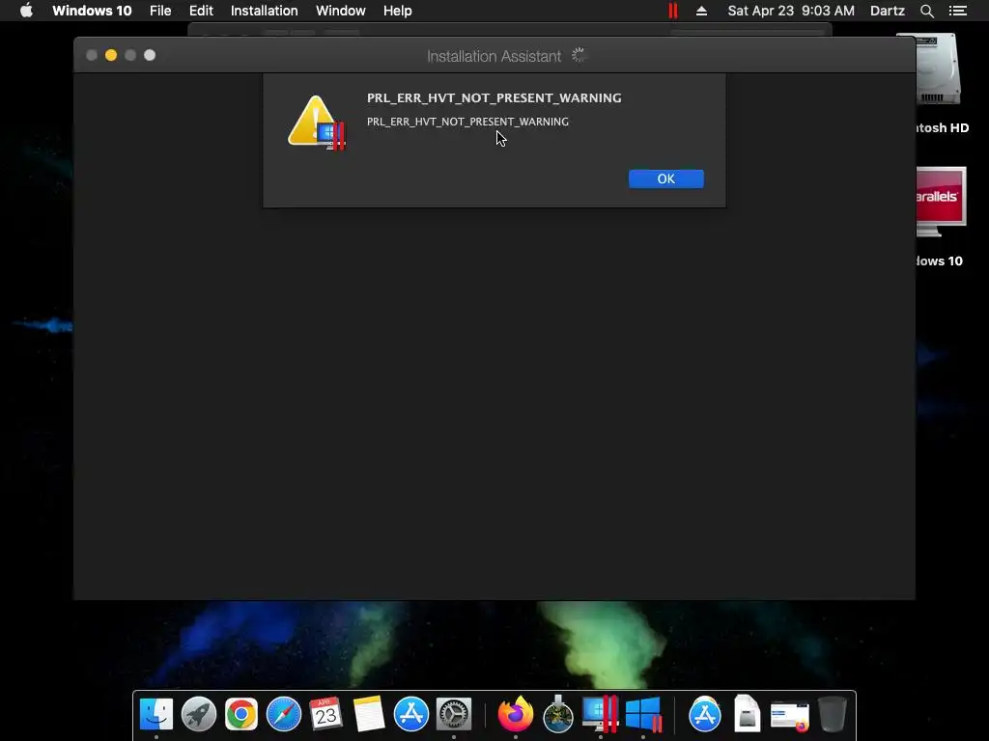Open the Edit menu
The image size is (989, 741).
(x=201, y=11)
